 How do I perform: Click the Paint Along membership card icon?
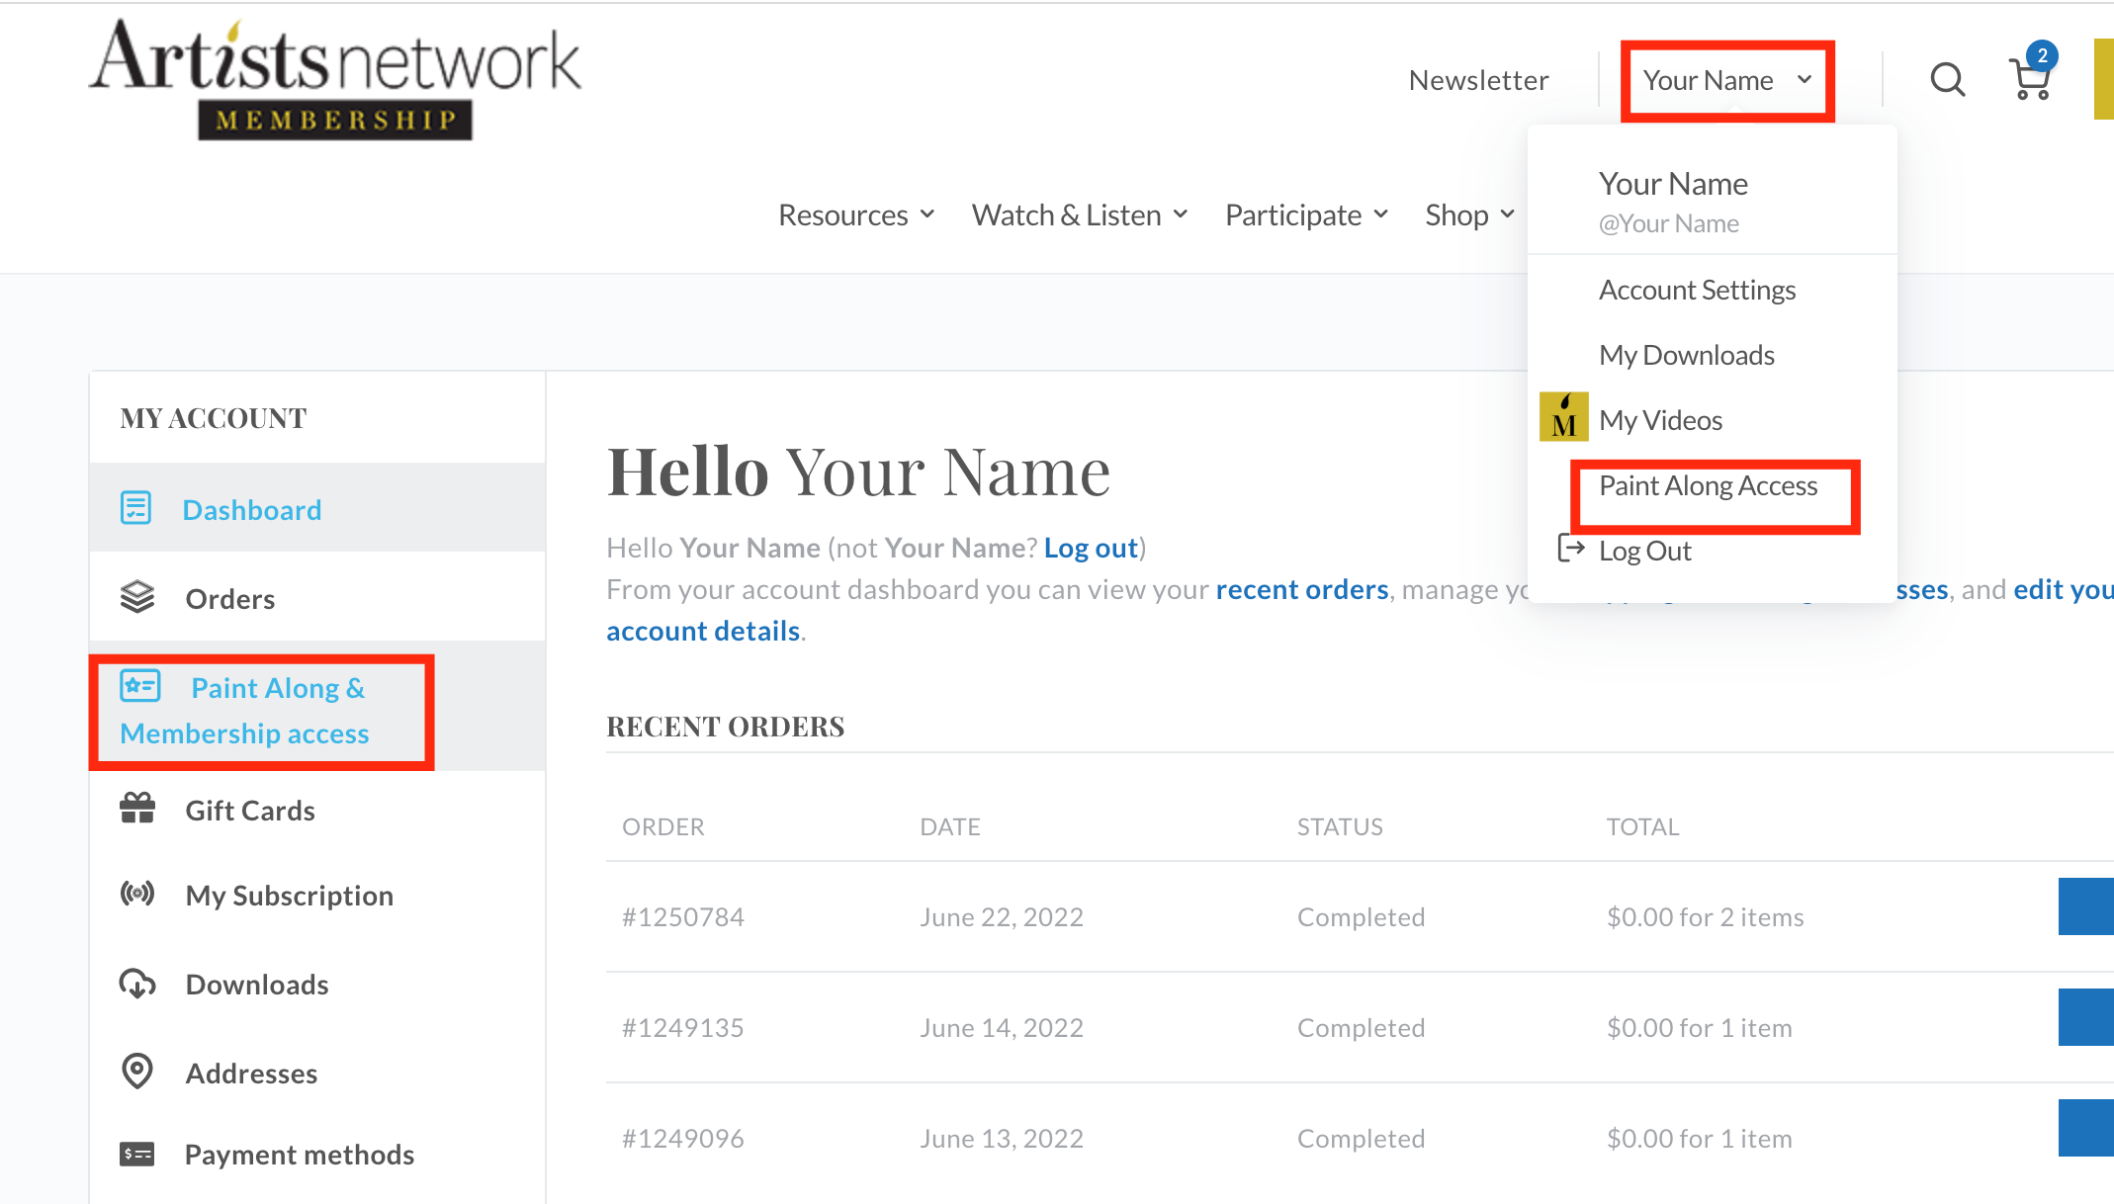(140, 685)
